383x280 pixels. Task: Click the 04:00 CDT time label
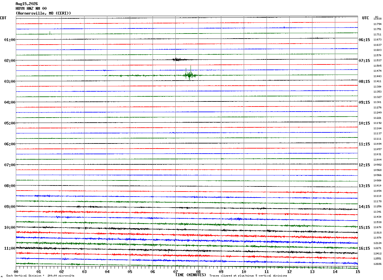10,102
